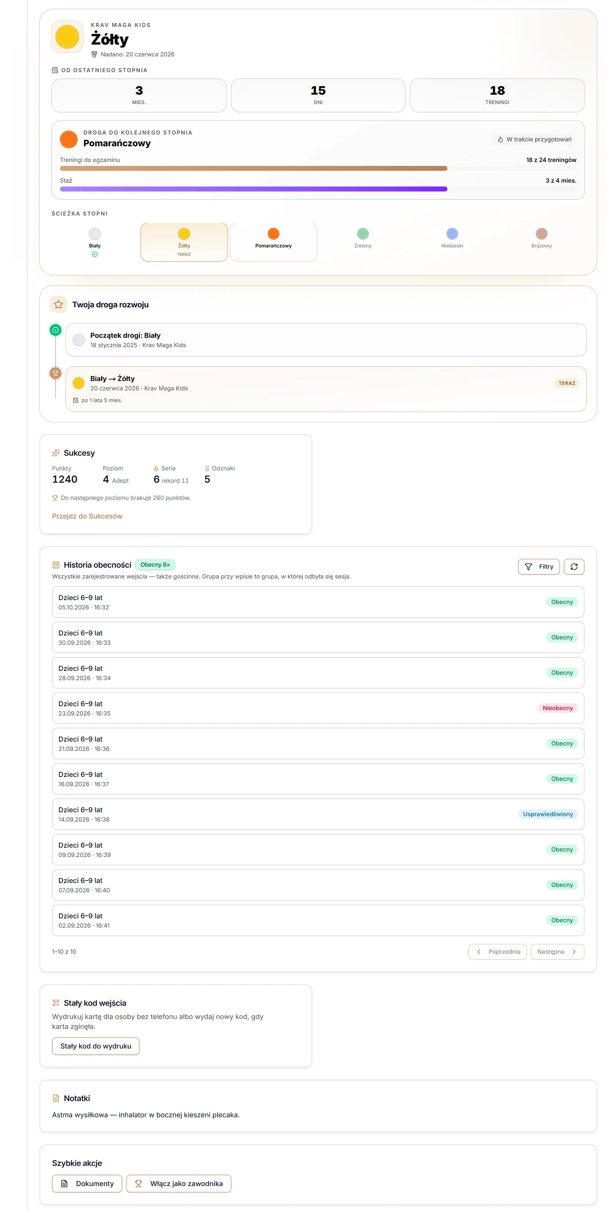The height and width of the screenshot is (1211, 609).
Task: Click the Treningi do egzaminu progress bar
Action: coord(318,168)
